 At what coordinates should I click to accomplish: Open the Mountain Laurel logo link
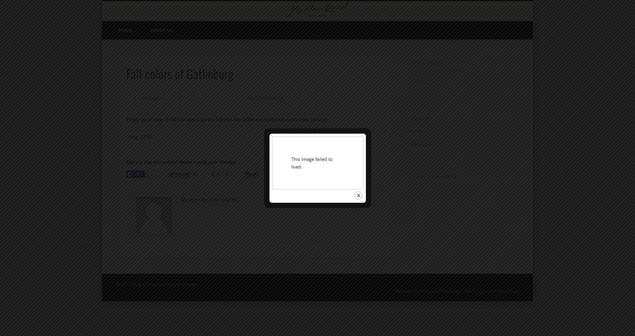(x=317, y=9)
